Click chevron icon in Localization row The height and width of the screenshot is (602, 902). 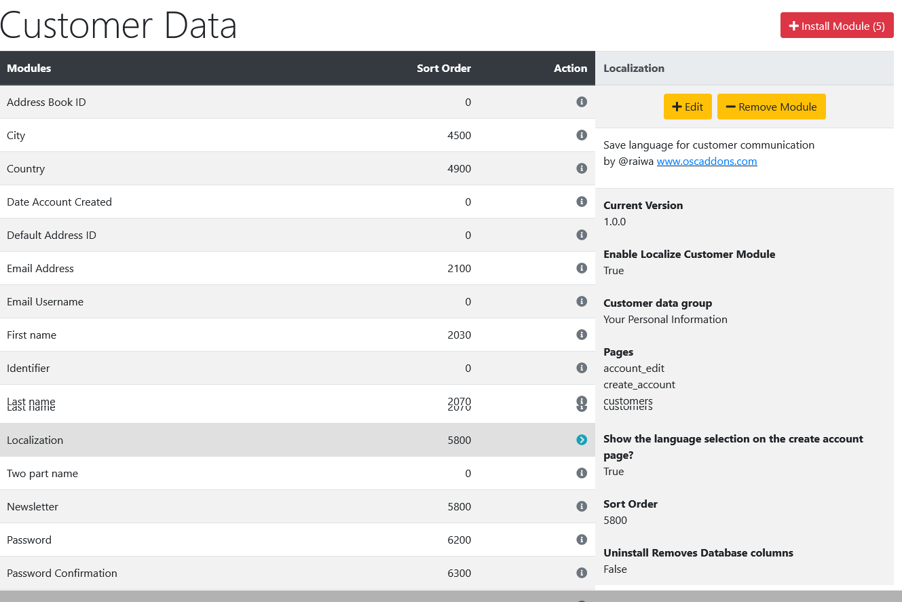click(x=582, y=440)
